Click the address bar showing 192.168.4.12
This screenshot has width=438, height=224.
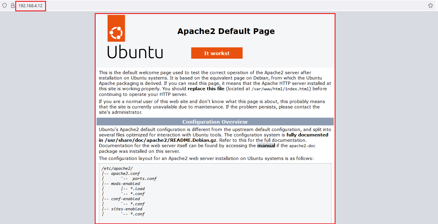pos(30,6)
